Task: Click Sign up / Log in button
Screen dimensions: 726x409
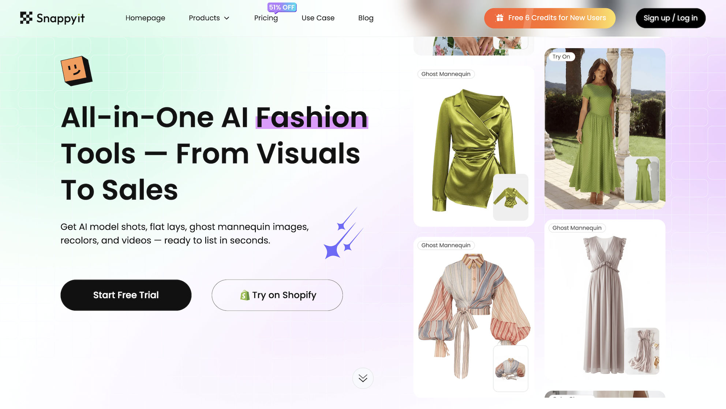Action: 670,18
